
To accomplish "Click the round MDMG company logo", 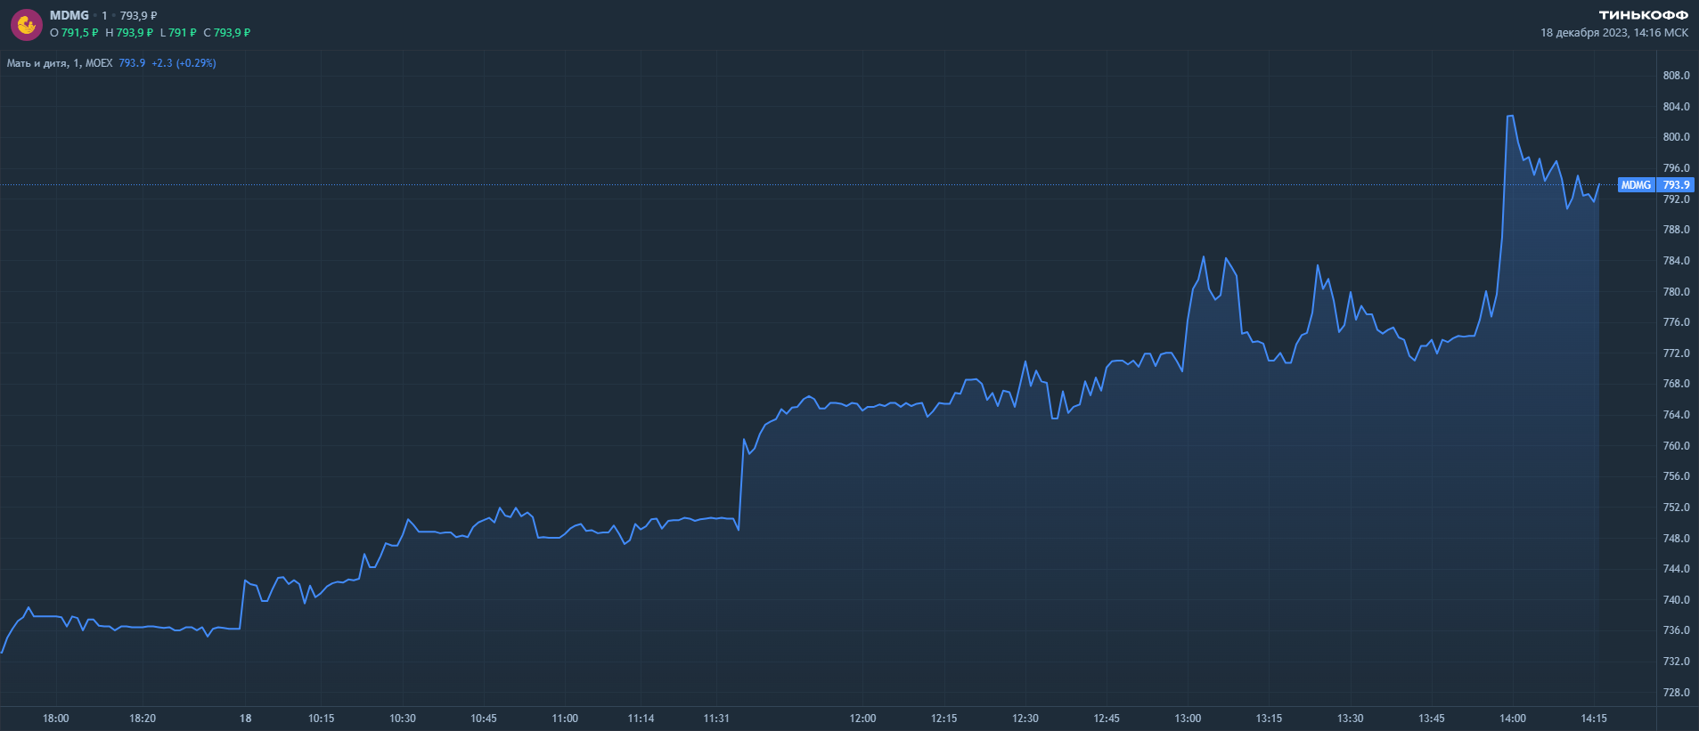I will tap(27, 25).
